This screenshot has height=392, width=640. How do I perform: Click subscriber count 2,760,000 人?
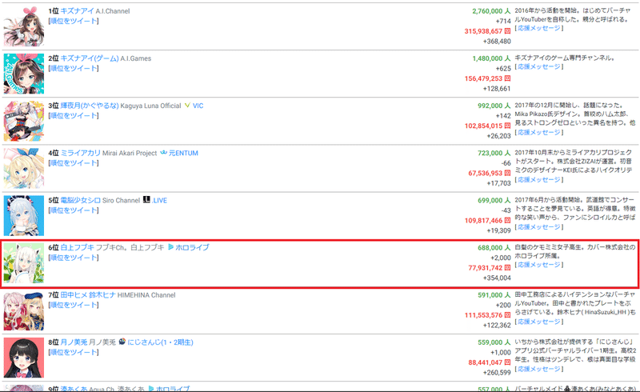pos(491,11)
